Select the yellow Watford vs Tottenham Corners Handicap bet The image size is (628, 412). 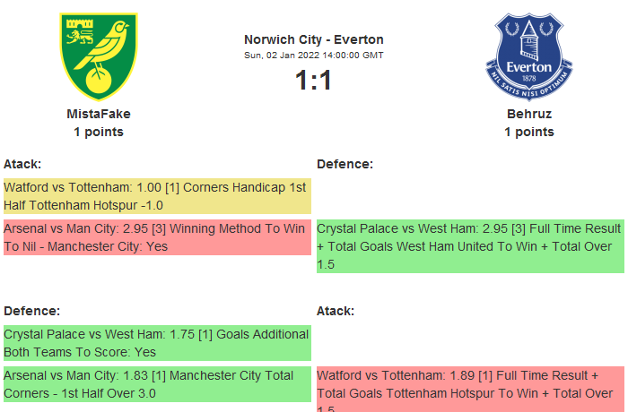[157, 196]
